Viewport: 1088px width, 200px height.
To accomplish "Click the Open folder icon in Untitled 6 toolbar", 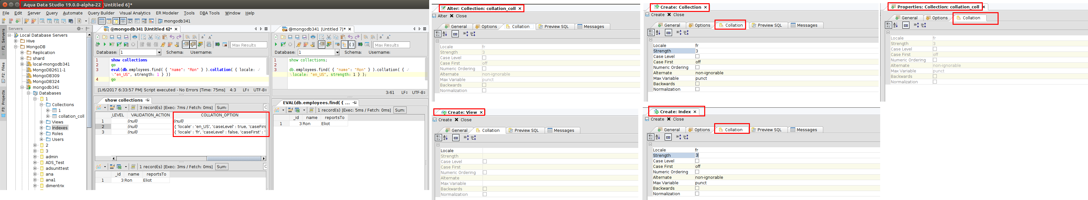I will (x=105, y=37).
